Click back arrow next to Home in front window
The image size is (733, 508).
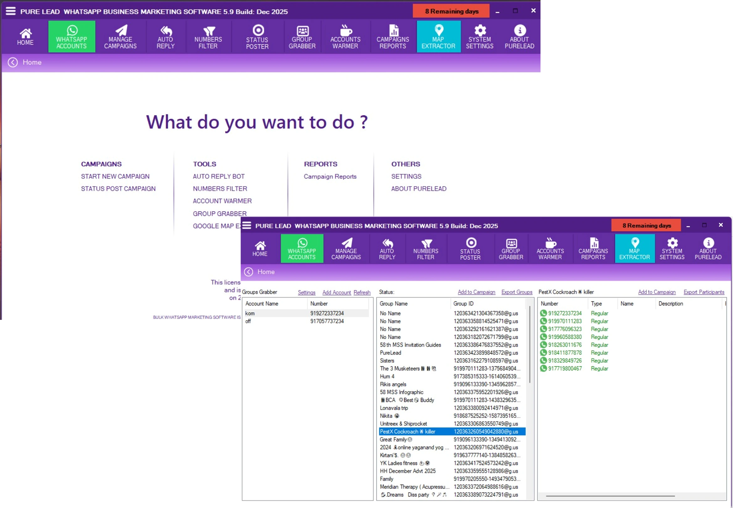coord(249,272)
